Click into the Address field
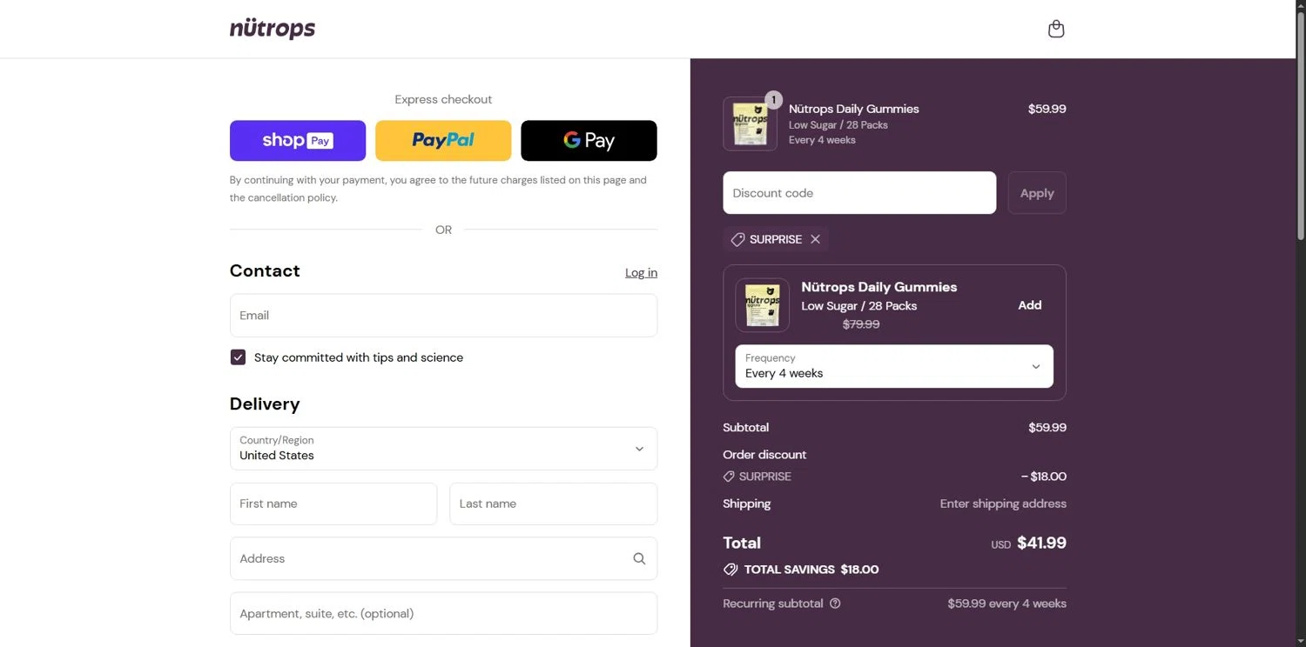Viewport: 1306px width, 647px height. pos(443,558)
